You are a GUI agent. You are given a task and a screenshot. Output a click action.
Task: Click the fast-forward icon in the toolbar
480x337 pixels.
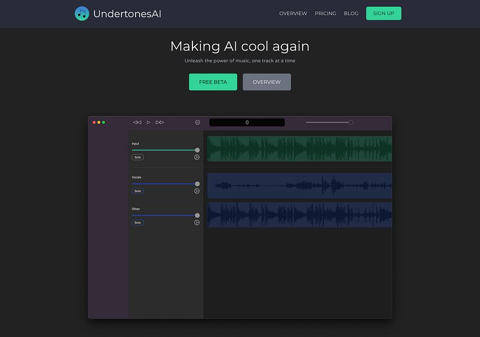tap(159, 121)
